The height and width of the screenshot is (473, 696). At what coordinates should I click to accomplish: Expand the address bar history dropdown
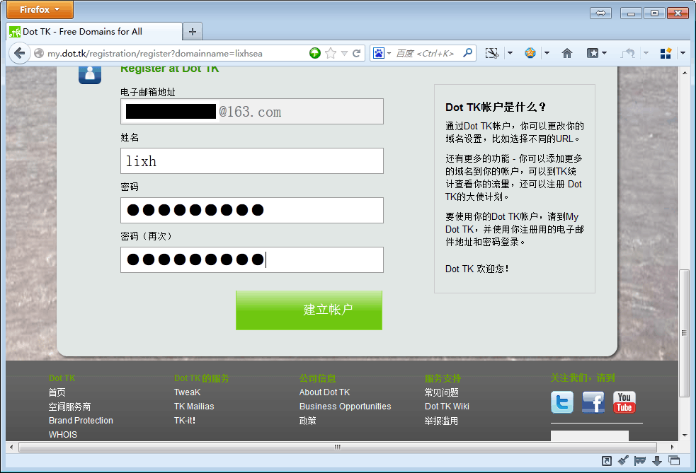[344, 53]
